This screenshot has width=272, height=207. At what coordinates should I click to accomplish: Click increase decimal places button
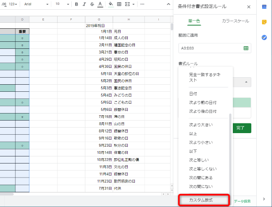4,4
